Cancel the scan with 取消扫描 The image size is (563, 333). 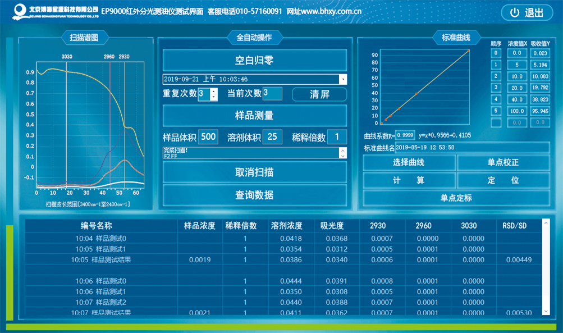click(x=254, y=172)
